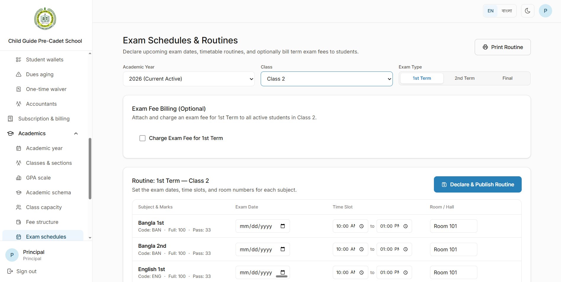Switch language to EN
This screenshot has width=561, height=282.
pyautogui.click(x=491, y=11)
